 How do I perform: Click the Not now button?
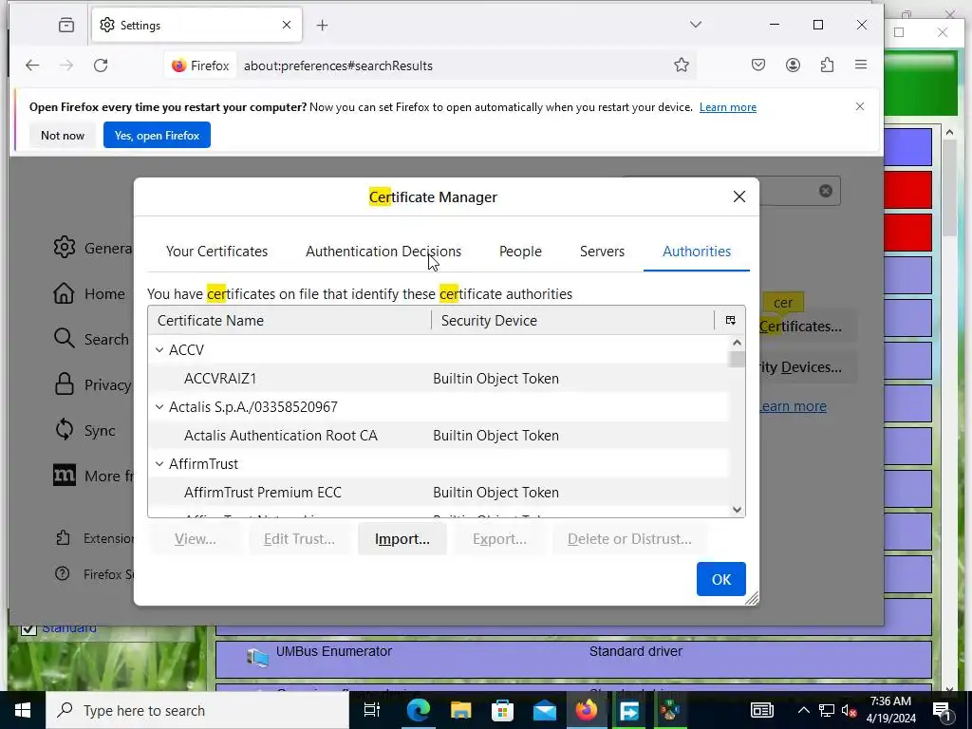pyautogui.click(x=63, y=135)
